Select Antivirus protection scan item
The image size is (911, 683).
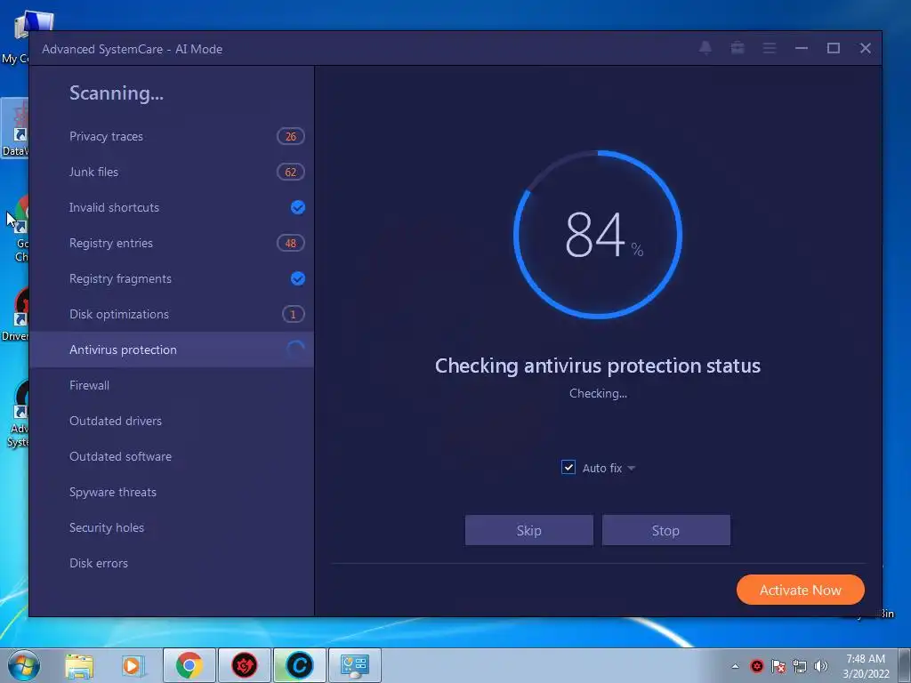click(x=172, y=350)
